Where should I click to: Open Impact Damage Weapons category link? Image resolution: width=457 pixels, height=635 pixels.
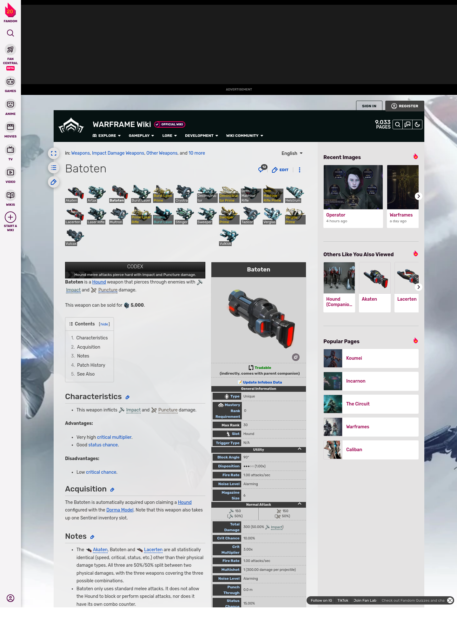pos(118,153)
